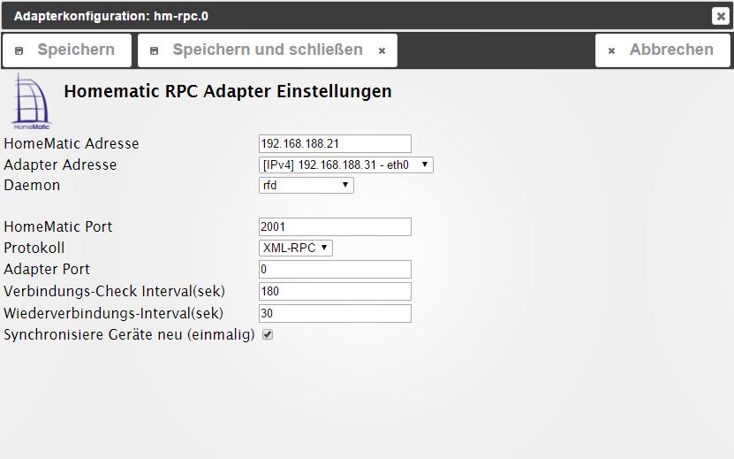Click the Verbindungs-Check Interval(sek) label

click(x=115, y=291)
